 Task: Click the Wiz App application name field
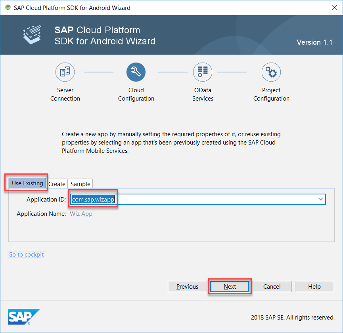pyautogui.click(x=81, y=214)
